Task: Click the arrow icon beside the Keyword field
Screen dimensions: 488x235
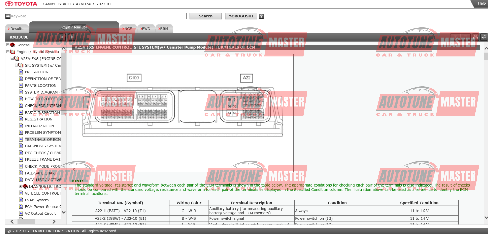Action: [8, 16]
